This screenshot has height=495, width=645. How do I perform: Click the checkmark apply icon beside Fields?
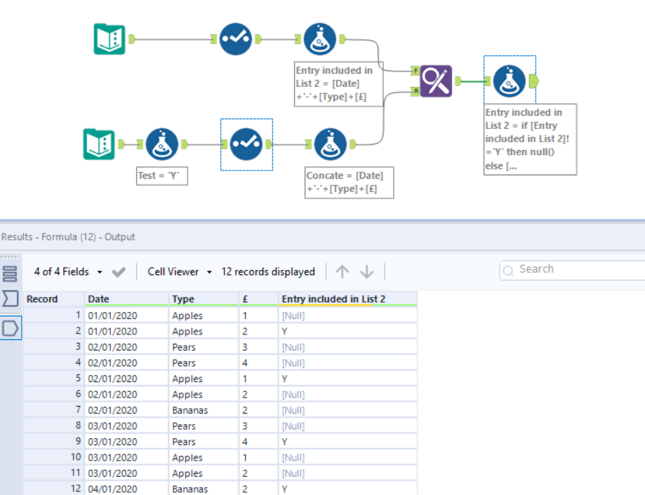119,272
